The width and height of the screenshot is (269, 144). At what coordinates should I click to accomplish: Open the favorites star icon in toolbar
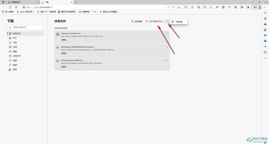[x=192, y=7]
